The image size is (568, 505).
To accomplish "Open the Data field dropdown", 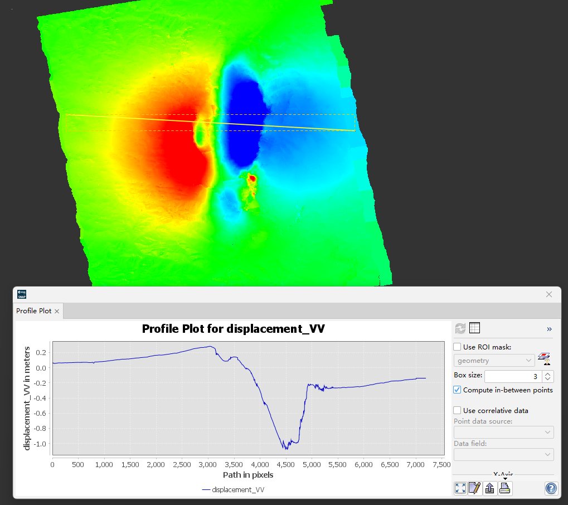I will click(x=503, y=454).
